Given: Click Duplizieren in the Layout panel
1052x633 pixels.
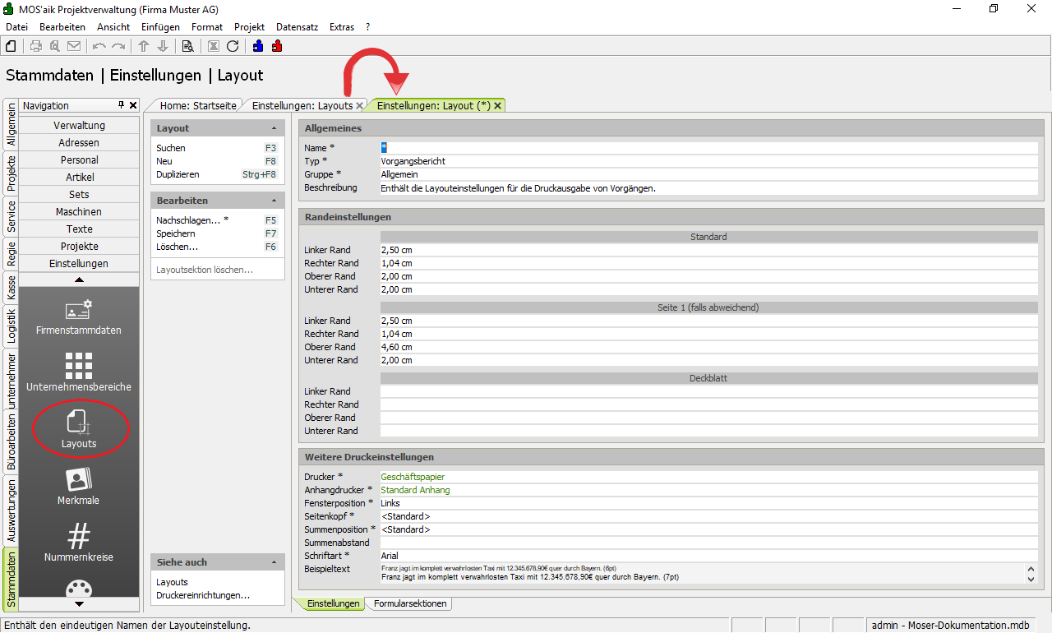Looking at the screenshot, I should (x=178, y=174).
